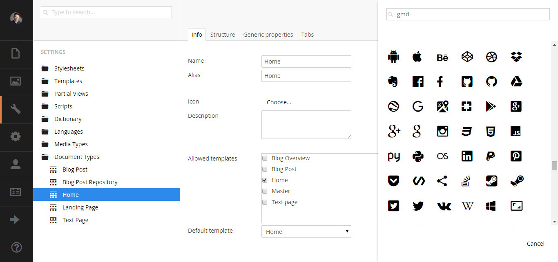The width and height of the screenshot is (558, 262).
Task: Choose the Google Drive triangle icon
Action: 516,81
